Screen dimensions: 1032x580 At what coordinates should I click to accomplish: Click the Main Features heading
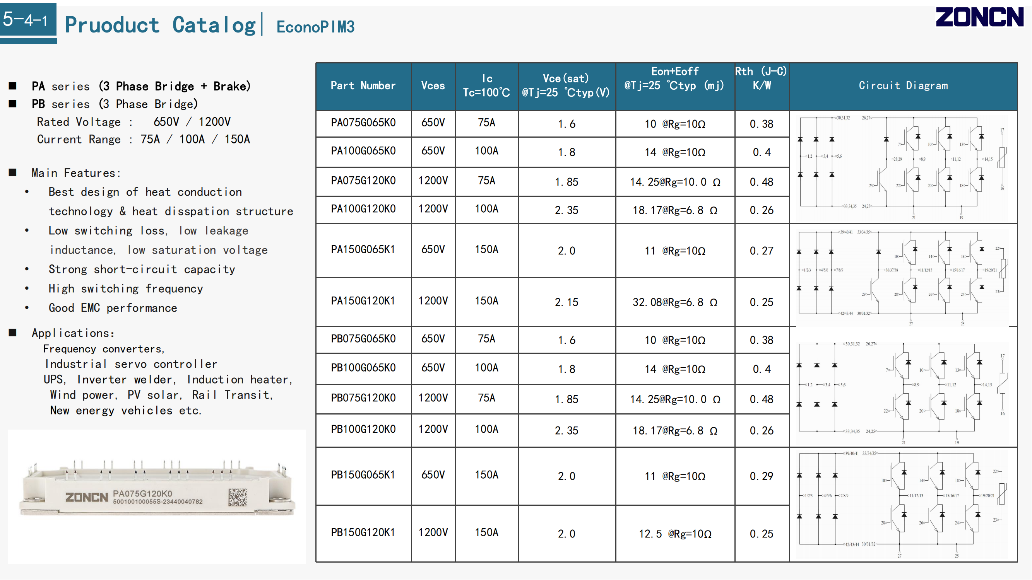pyautogui.click(x=76, y=173)
